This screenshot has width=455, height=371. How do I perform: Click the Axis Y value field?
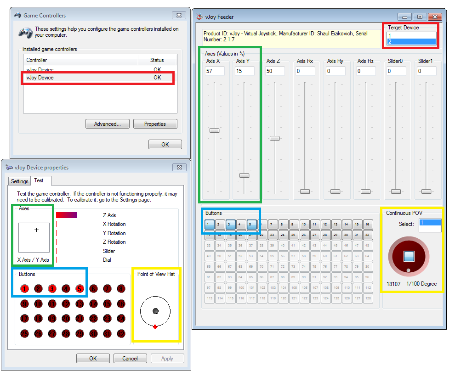(x=245, y=71)
